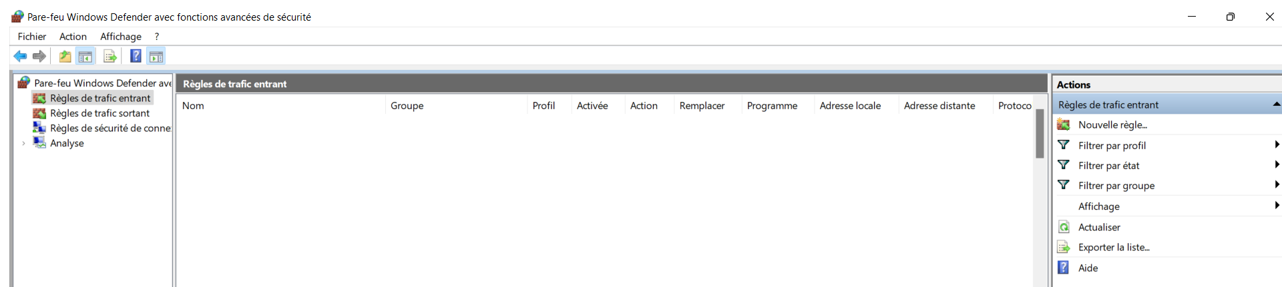1282x287 pixels.
Task: Click the Protocole column header
Action: click(x=1014, y=105)
